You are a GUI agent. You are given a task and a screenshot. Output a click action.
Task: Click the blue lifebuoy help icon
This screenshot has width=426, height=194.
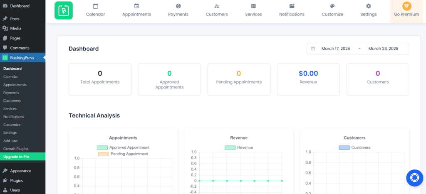[415, 178]
